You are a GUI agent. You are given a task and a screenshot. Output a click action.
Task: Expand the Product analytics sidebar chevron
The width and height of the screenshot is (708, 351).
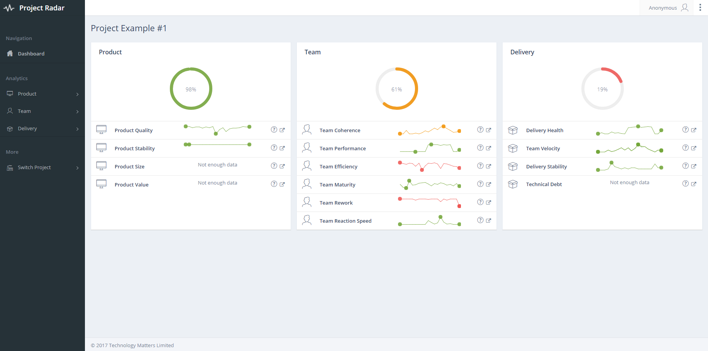[78, 94]
